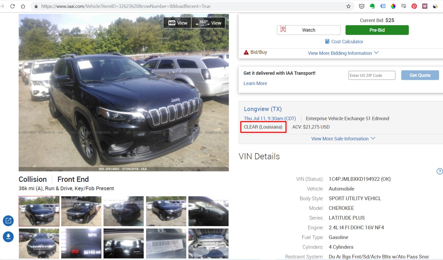
Task: Click the US ZIP Code field
Action: click(x=372, y=75)
